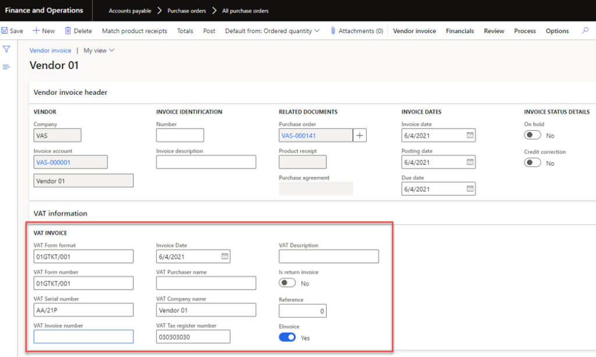Click the Save disk icon
Screen dimensions: 596x357
(x=5, y=31)
